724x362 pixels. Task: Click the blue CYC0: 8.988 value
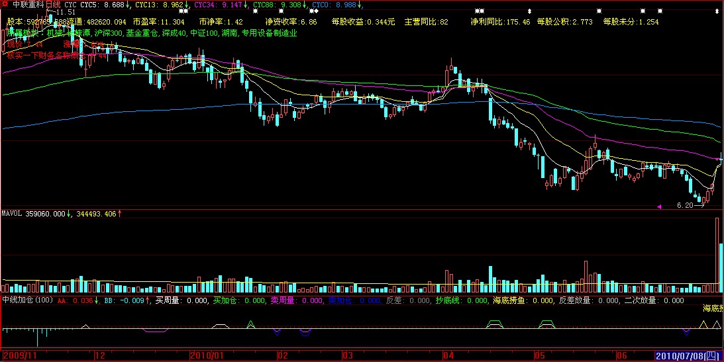334,5
